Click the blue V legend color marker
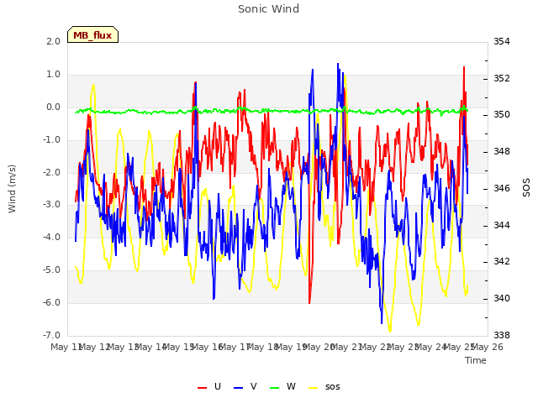Viewport: 538px width, 403px height. [x=238, y=388]
